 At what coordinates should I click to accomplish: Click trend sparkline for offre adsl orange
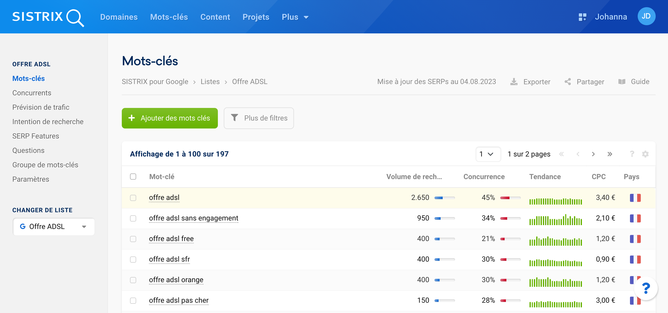click(x=555, y=282)
